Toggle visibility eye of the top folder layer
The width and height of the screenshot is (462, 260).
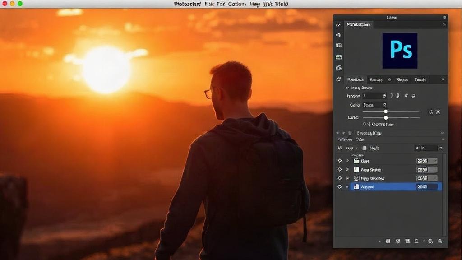pyautogui.click(x=340, y=161)
